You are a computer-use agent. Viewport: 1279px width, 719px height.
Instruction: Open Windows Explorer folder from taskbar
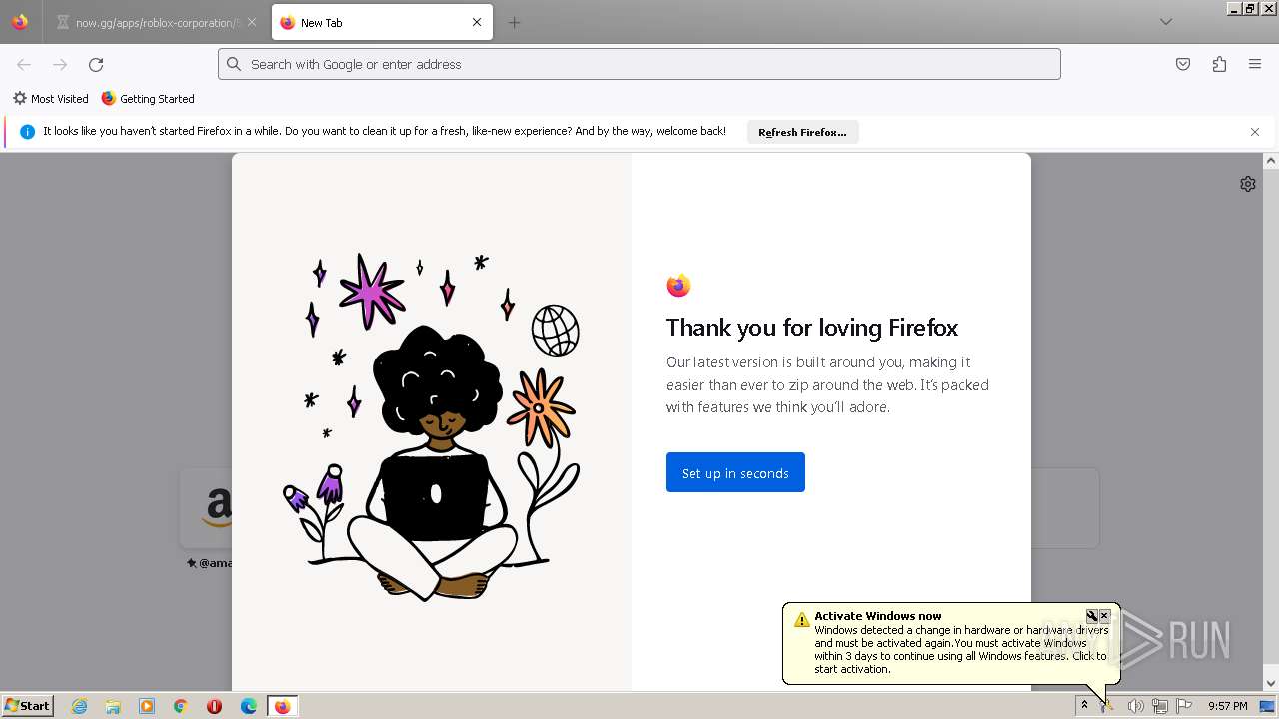pyautogui.click(x=113, y=706)
